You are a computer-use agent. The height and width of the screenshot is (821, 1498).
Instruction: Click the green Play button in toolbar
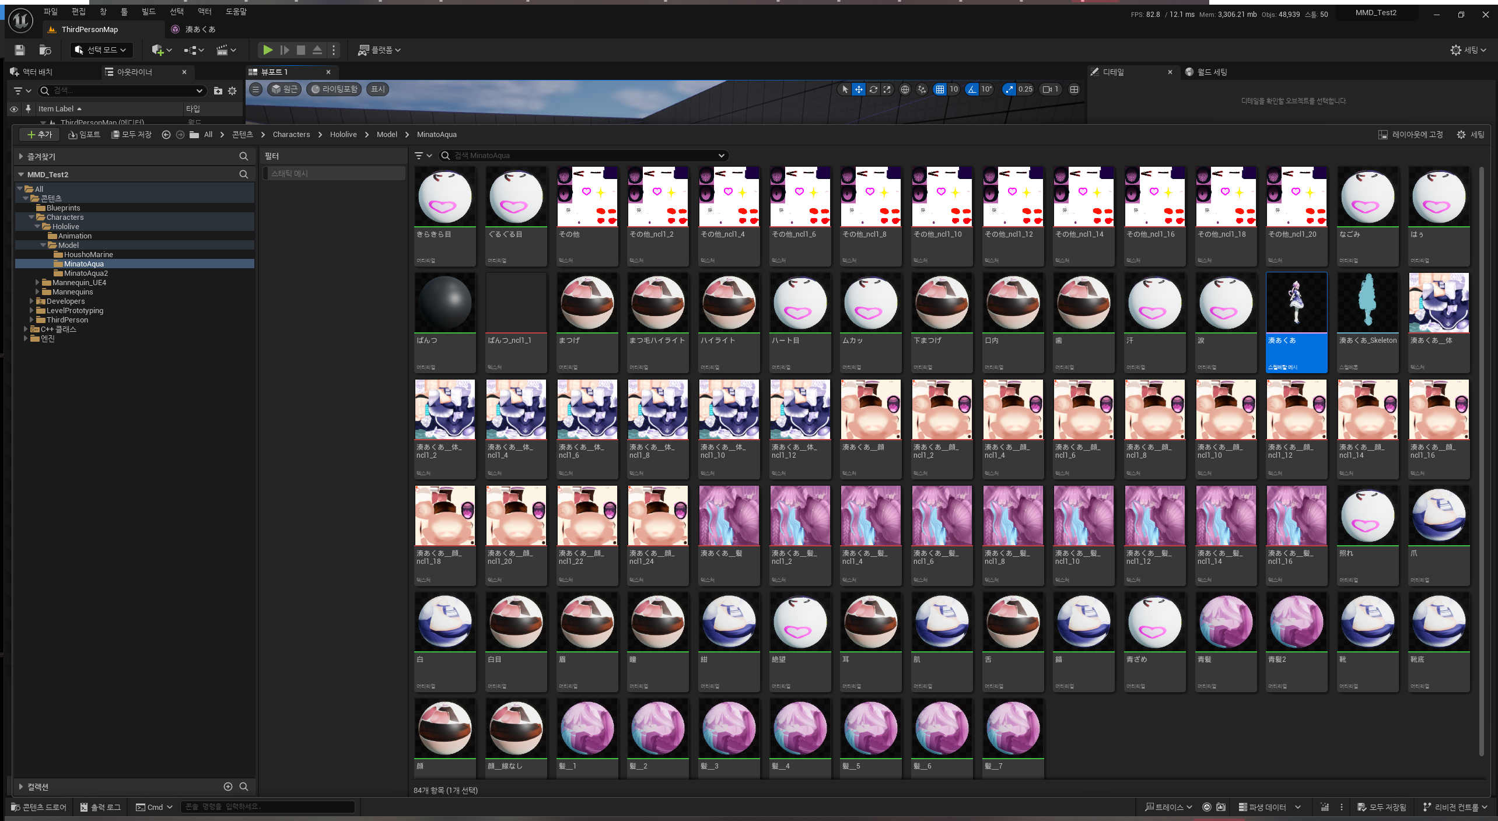point(267,50)
